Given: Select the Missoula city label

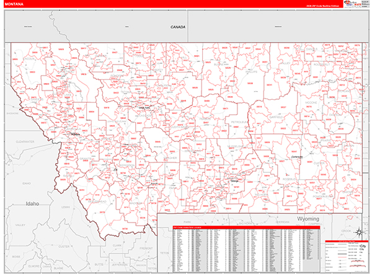Looking at the screenshot, I should 76,135.
